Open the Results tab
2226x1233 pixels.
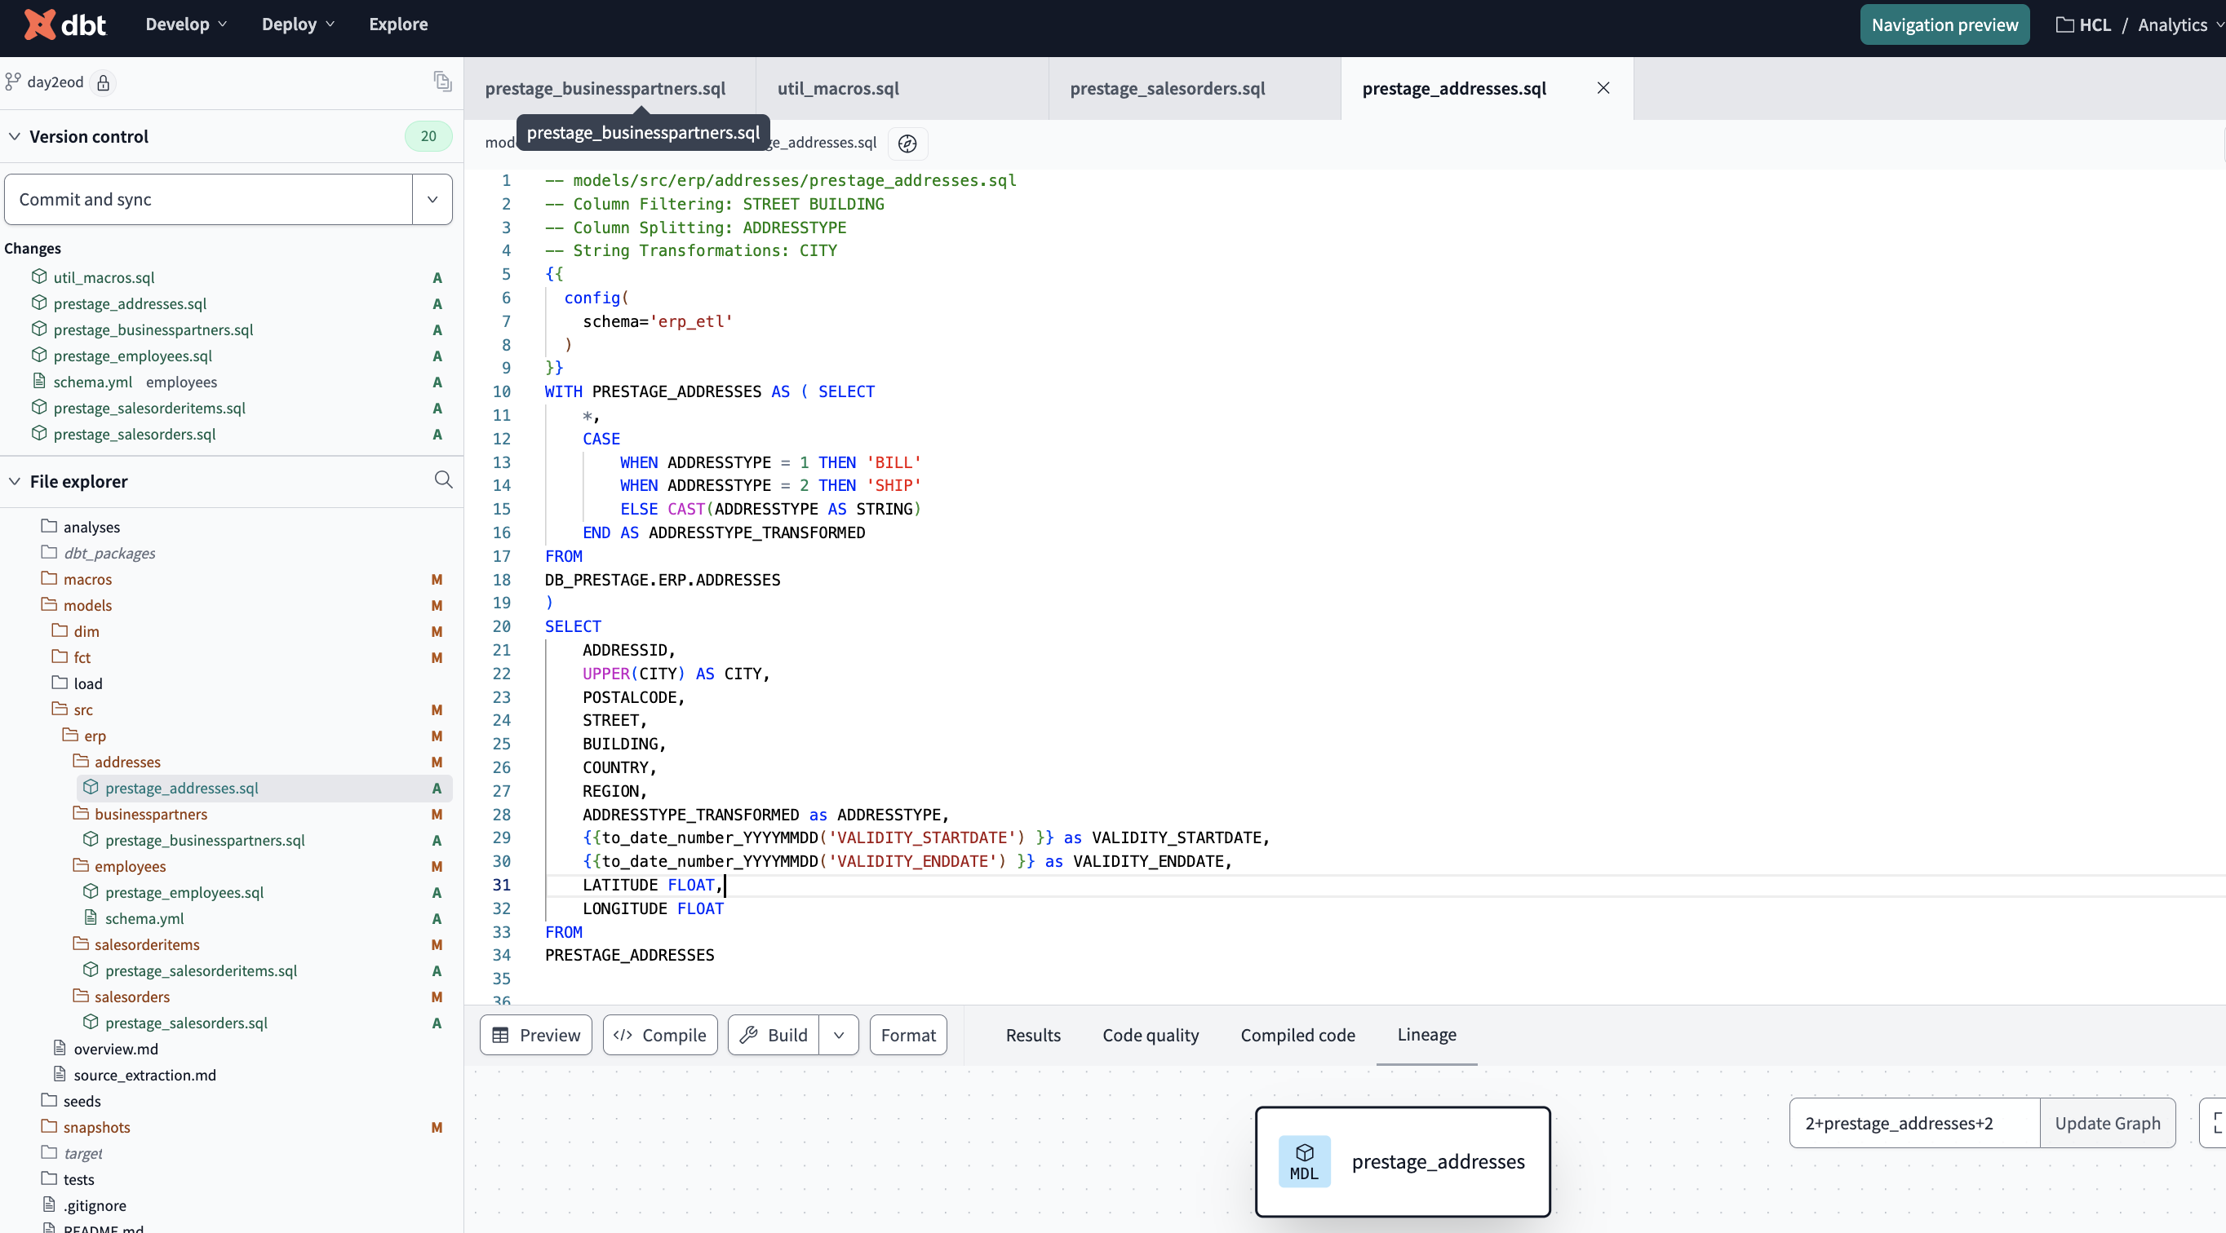[x=1033, y=1034]
